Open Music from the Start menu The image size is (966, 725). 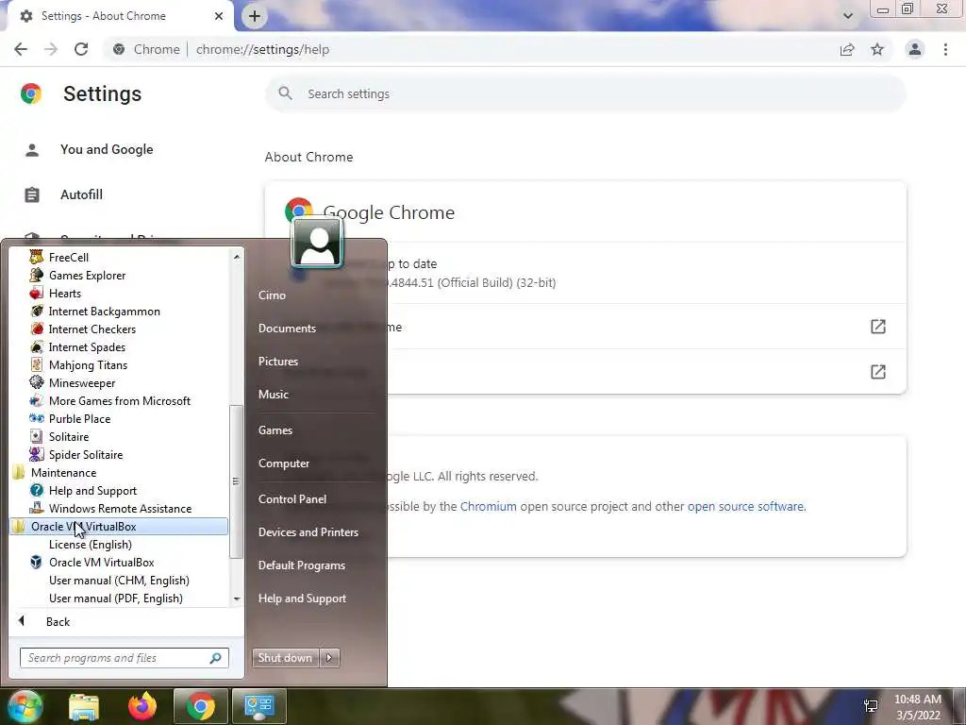point(274,394)
